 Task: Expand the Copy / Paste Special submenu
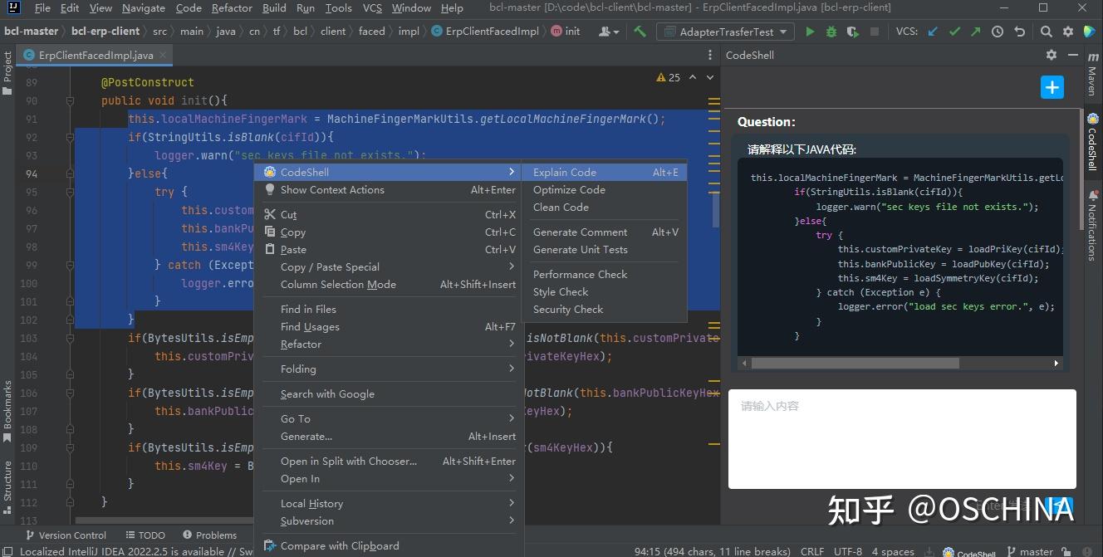pyautogui.click(x=390, y=266)
